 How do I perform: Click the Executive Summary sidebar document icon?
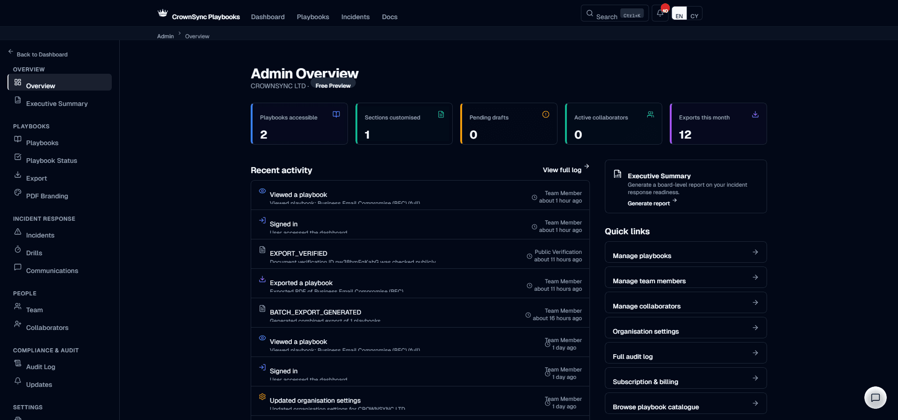click(18, 100)
